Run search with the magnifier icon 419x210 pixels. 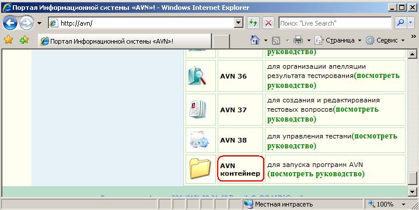pyautogui.click(x=400, y=23)
